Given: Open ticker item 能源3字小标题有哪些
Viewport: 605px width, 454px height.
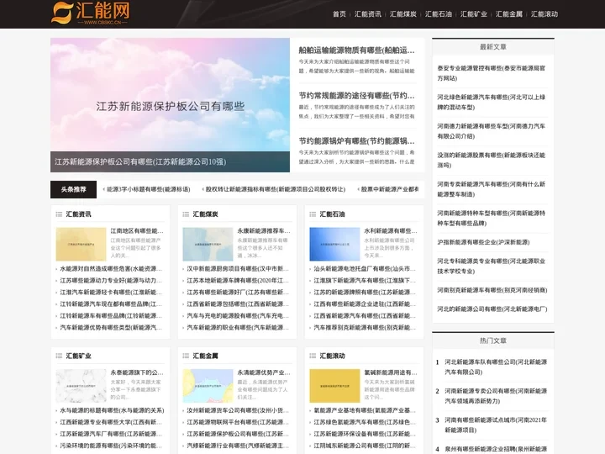Looking at the screenshot, I should pos(146,189).
